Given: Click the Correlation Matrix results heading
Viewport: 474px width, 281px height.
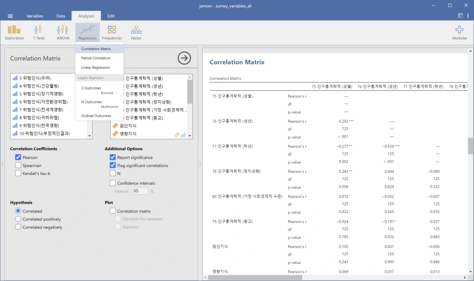Looking at the screenshot, I should [236, 62].
